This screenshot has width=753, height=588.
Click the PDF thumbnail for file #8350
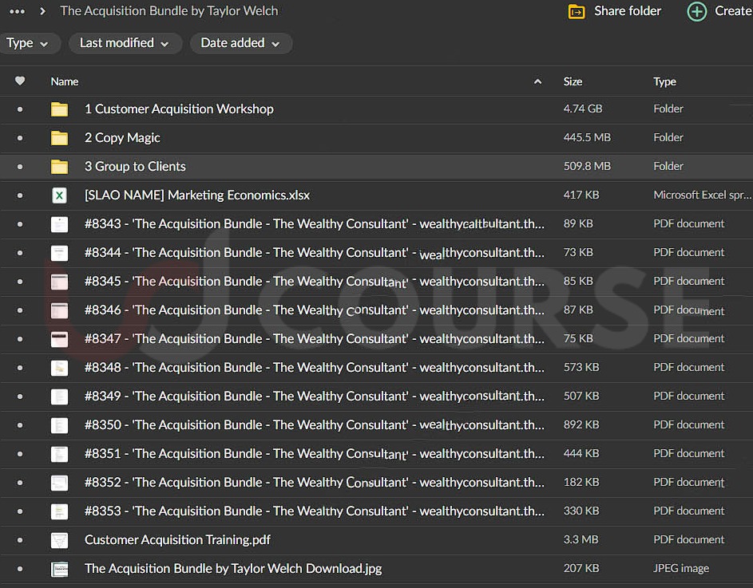pos(59,425)
